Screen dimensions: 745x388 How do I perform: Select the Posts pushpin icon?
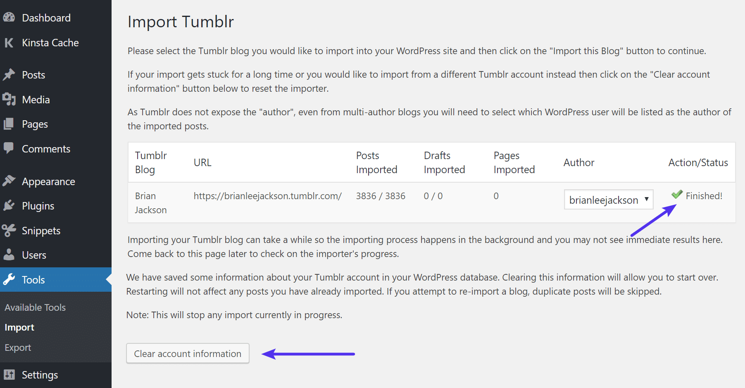9,75
